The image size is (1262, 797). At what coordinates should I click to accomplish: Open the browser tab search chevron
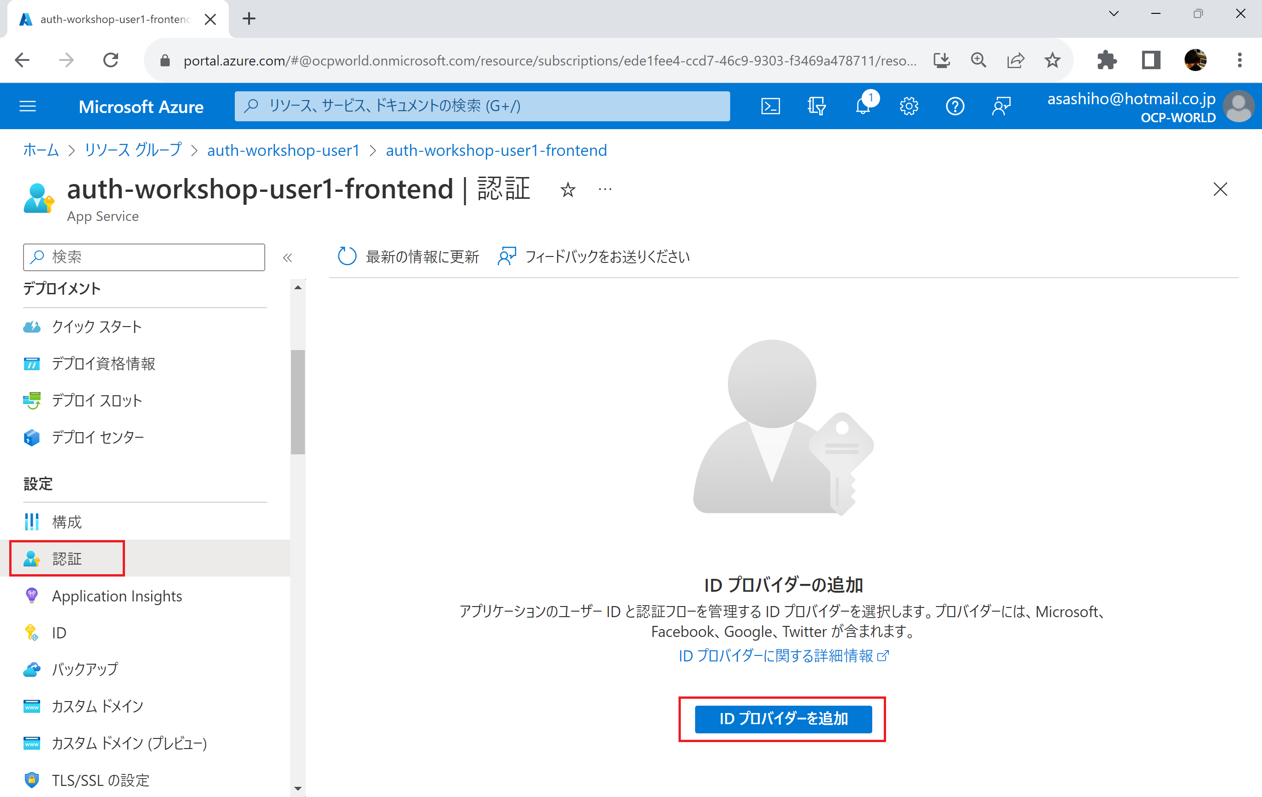1113,14
